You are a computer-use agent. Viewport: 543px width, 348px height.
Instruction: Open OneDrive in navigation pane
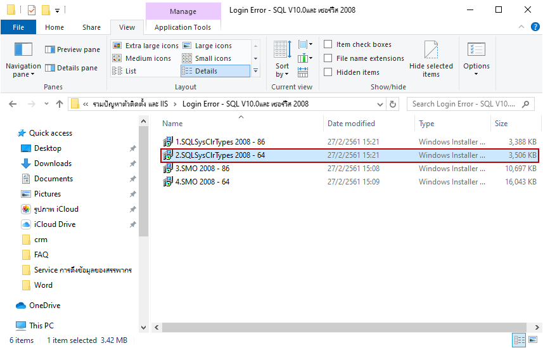pos(38,306)
